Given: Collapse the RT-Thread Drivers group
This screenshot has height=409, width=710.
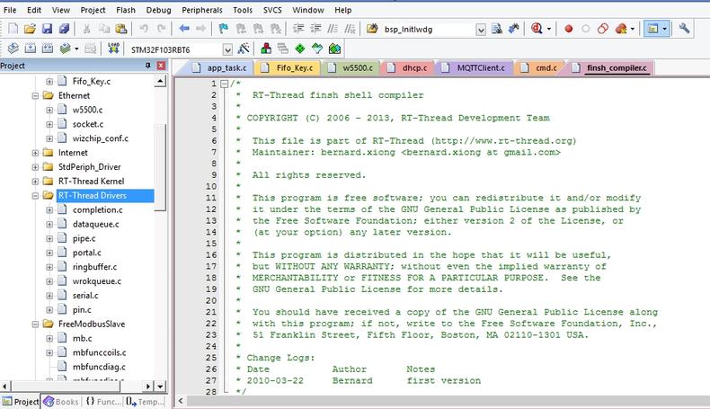Looking at the screenshot, I should 35,196.
